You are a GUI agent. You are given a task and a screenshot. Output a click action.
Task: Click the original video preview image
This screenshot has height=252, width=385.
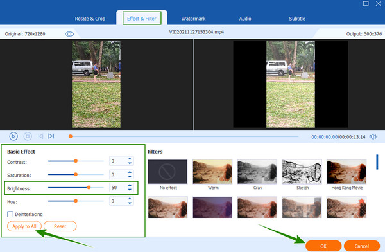click(x=96, y=84)
